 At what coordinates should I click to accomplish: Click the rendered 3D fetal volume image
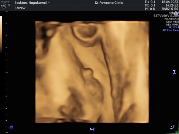(92, 72)
